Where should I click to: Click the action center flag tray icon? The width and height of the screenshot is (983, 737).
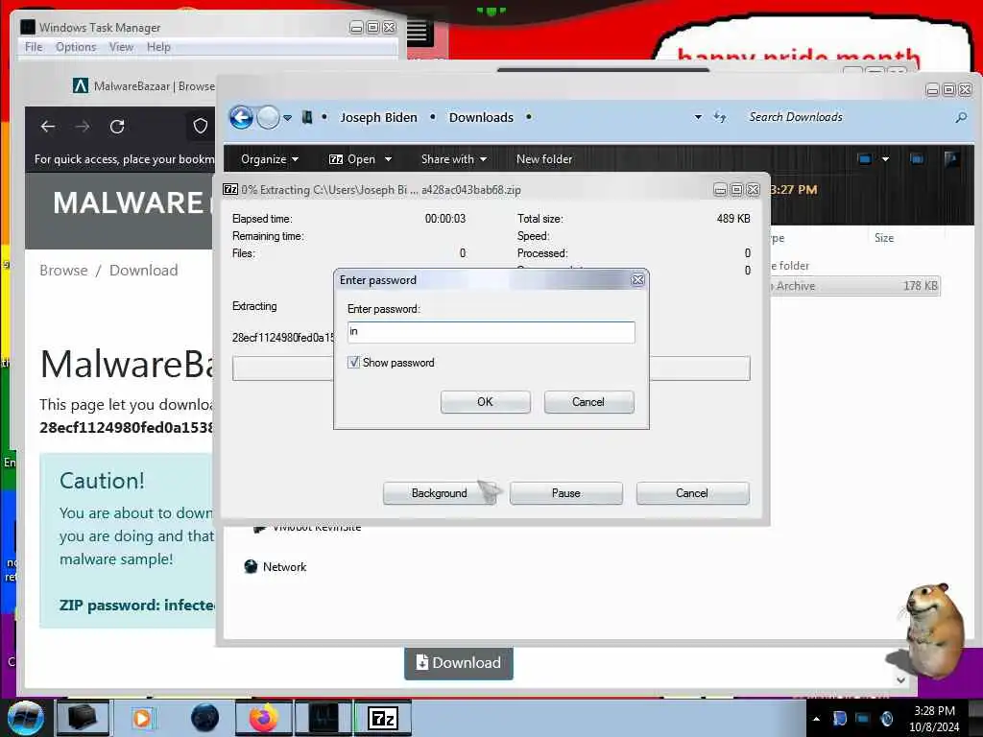[839, 718]
